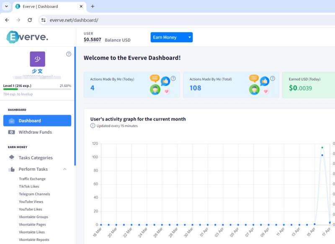
Task: Go to YouTube Views tasks
Action: (x=31, y=202)
